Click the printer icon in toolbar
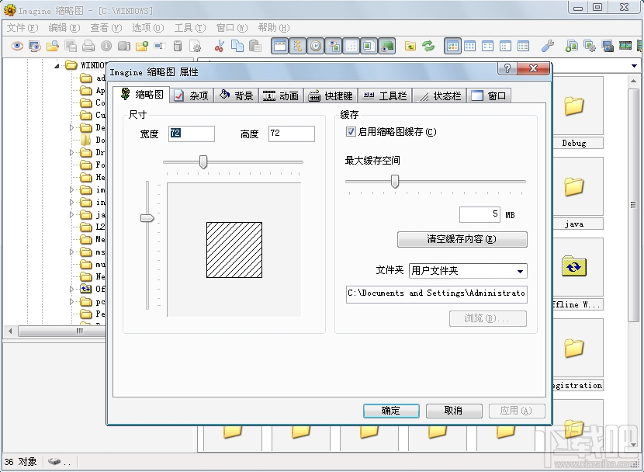The width and height of the screenshot is (644, 472). (x=88, y=46)
